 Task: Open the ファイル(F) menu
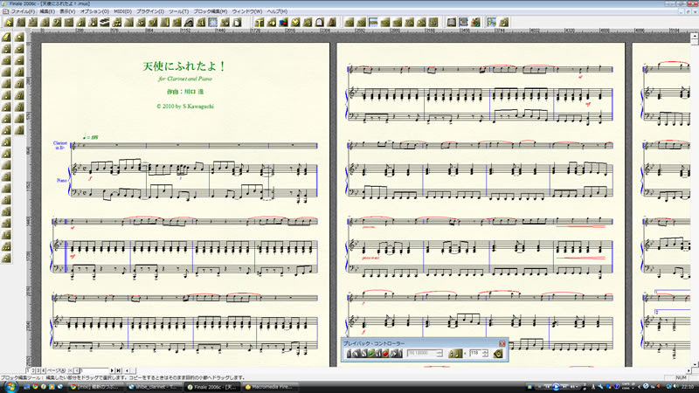coord(23,11)
